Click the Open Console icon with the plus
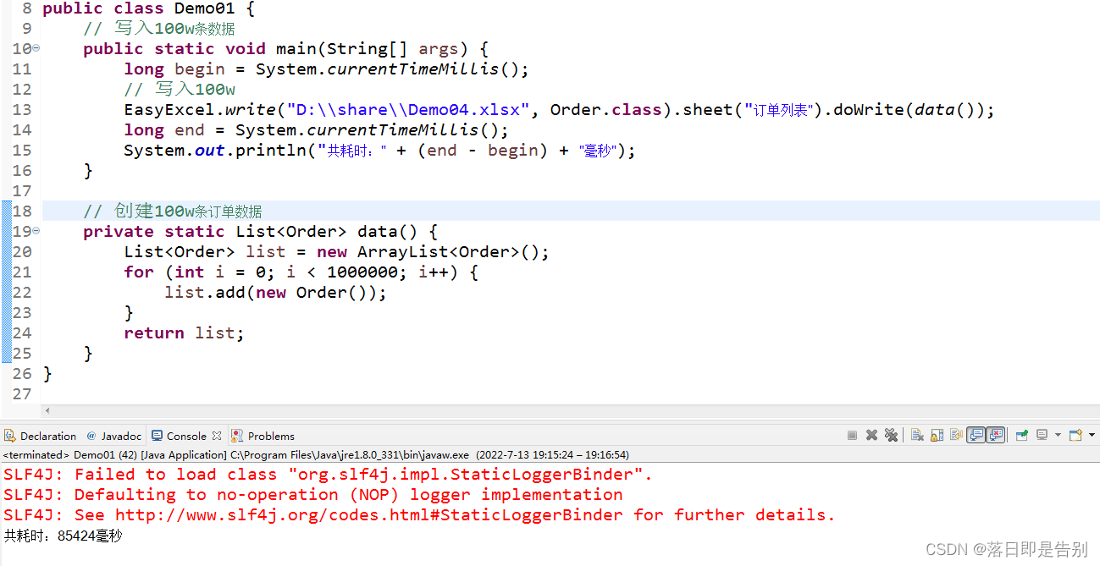 tap(1075, 435)
